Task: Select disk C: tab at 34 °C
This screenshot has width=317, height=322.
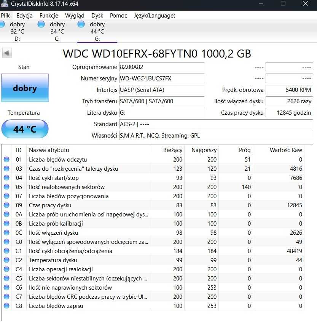Action: click(x=57, y=31)
